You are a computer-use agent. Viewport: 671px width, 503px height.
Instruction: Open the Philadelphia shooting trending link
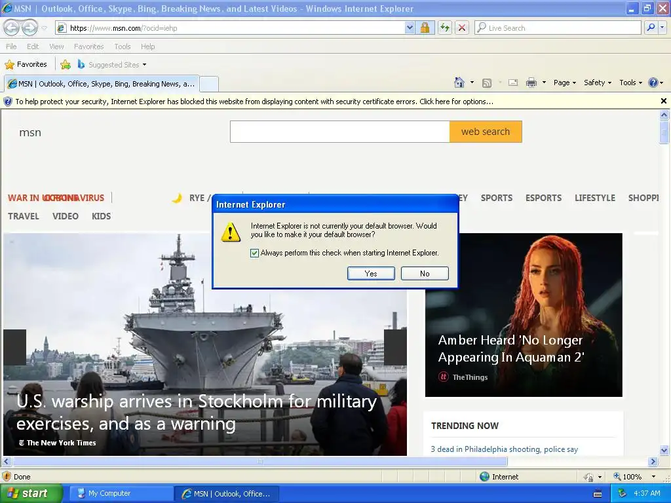coord(504,449)
